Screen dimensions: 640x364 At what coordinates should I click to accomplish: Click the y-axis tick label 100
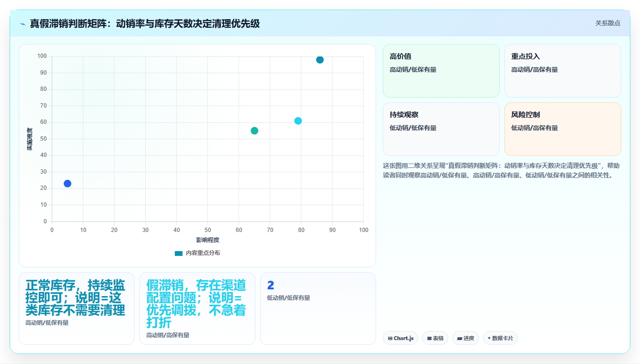(x=42, y=56)
